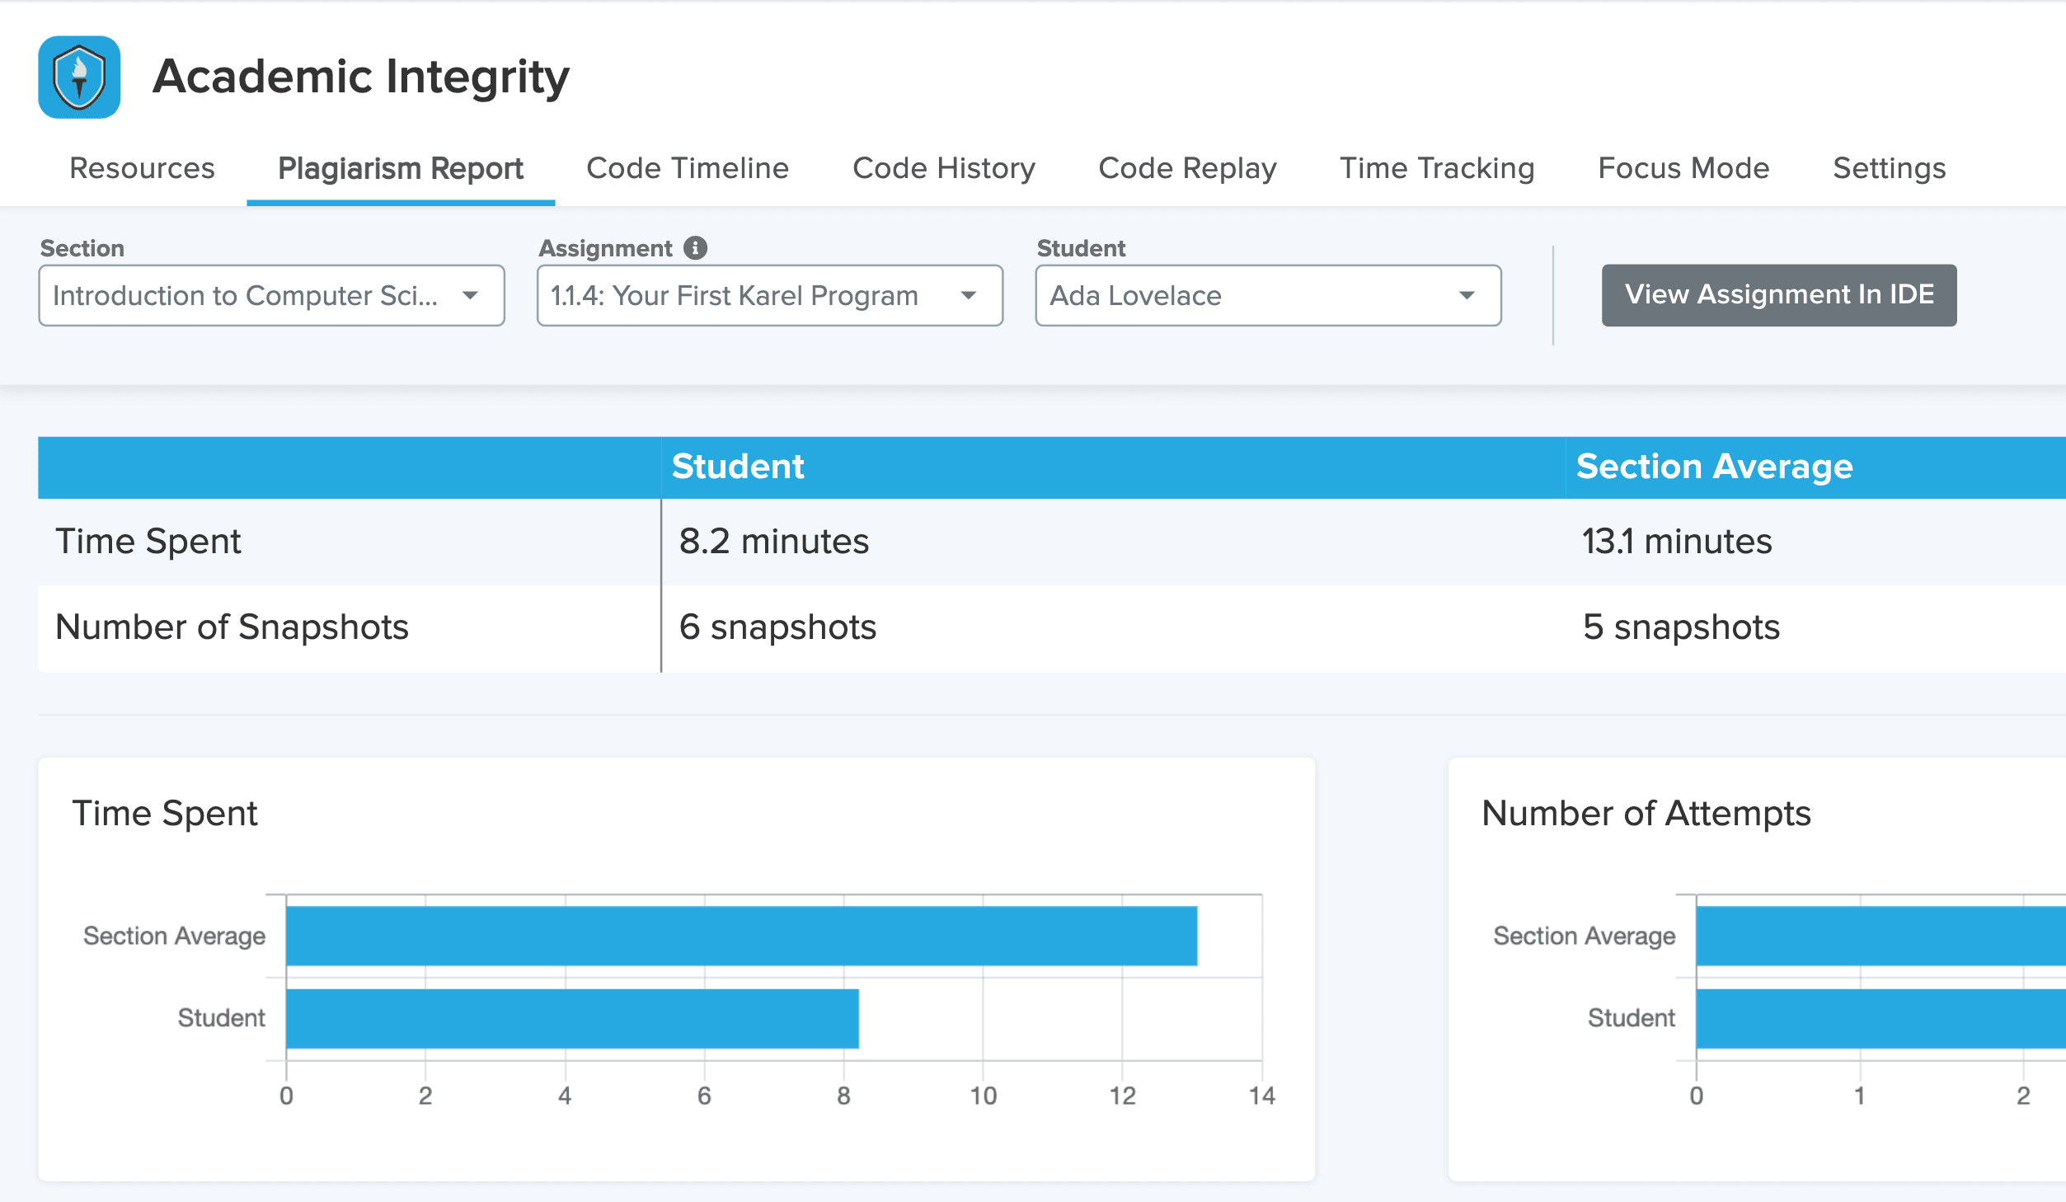
Task: Go to the Code History tab
Action: point(943,168)
